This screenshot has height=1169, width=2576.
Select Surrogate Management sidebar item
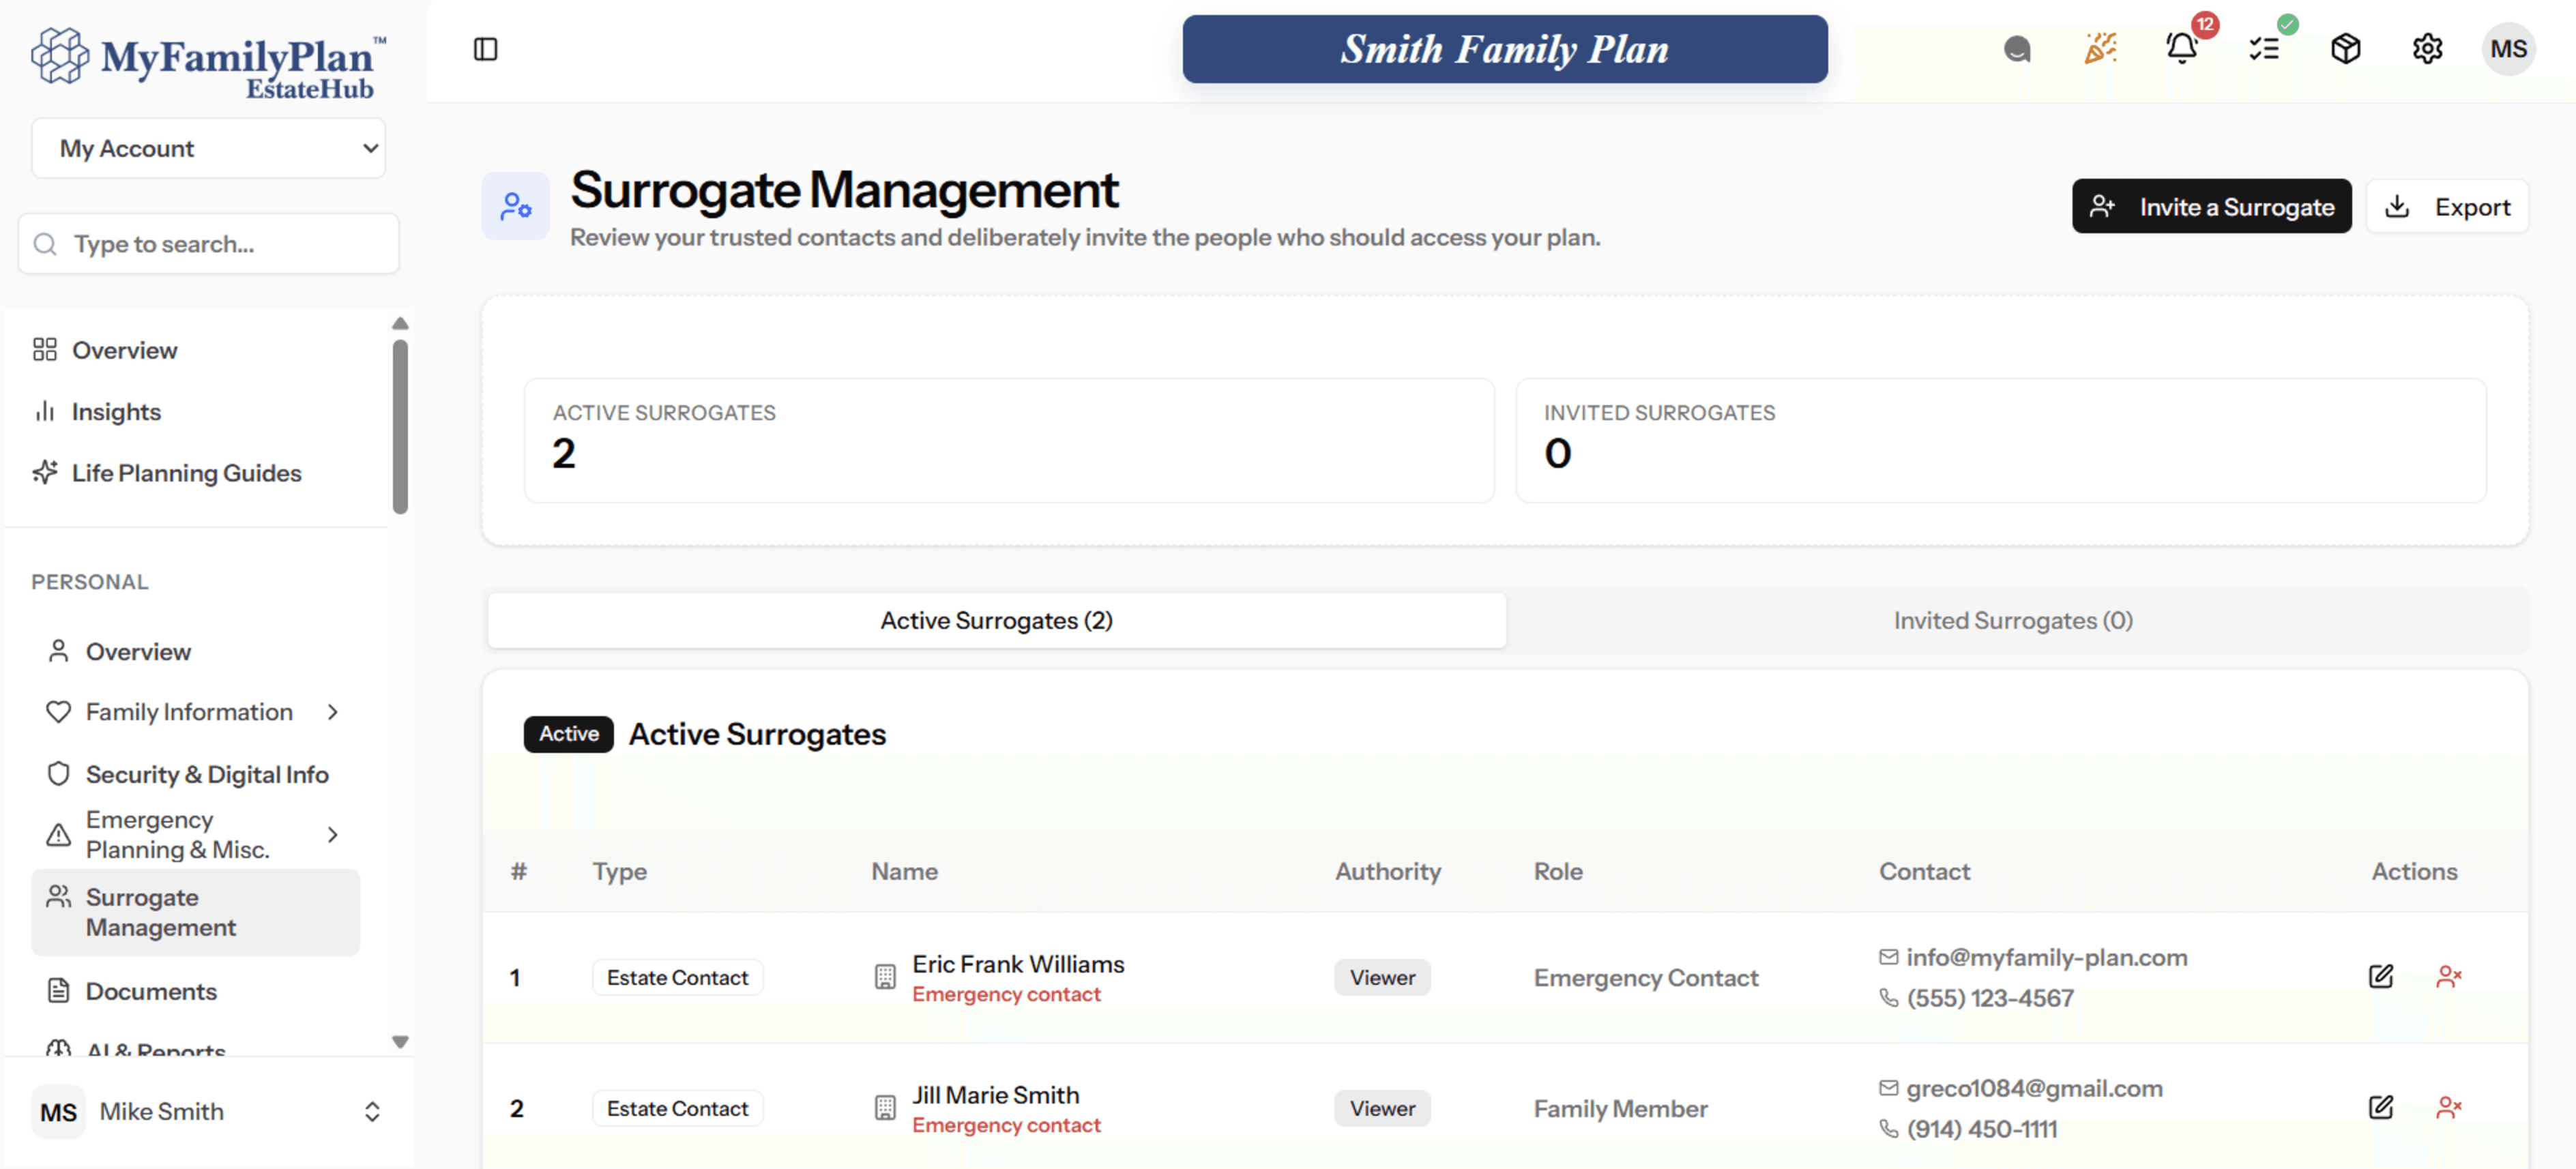tap(195, 912)
